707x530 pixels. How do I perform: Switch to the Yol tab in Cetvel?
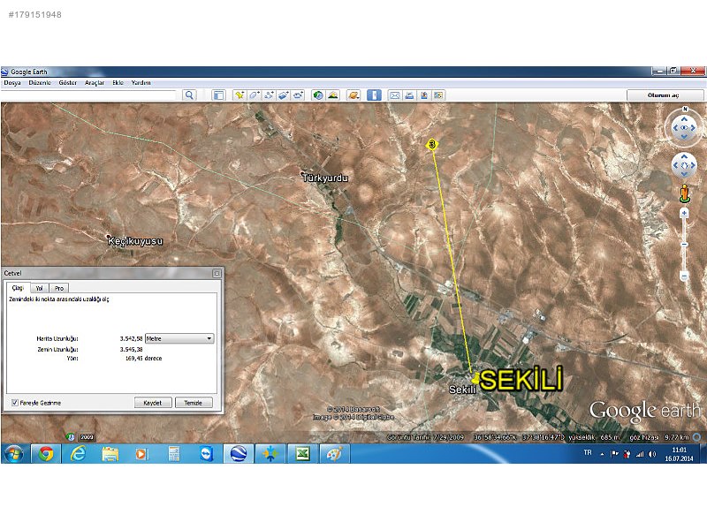click(x=39, y=288)
